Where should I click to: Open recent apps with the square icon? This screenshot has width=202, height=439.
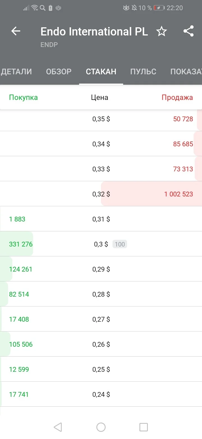pos(144,427)
